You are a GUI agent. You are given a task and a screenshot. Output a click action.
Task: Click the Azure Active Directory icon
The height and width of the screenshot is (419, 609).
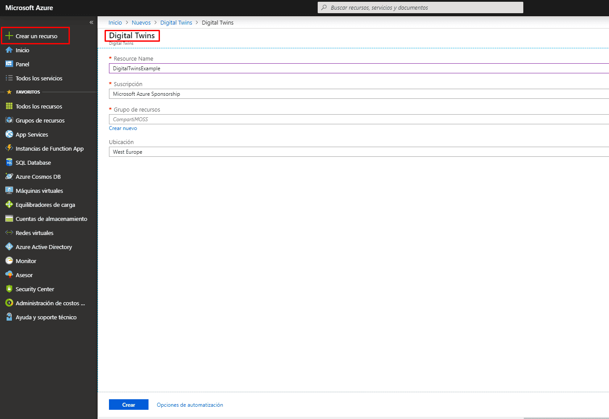9,247
